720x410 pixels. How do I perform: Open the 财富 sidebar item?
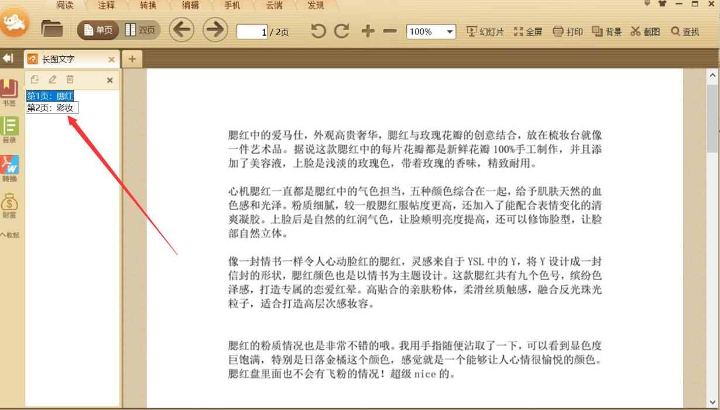(9, 206)
